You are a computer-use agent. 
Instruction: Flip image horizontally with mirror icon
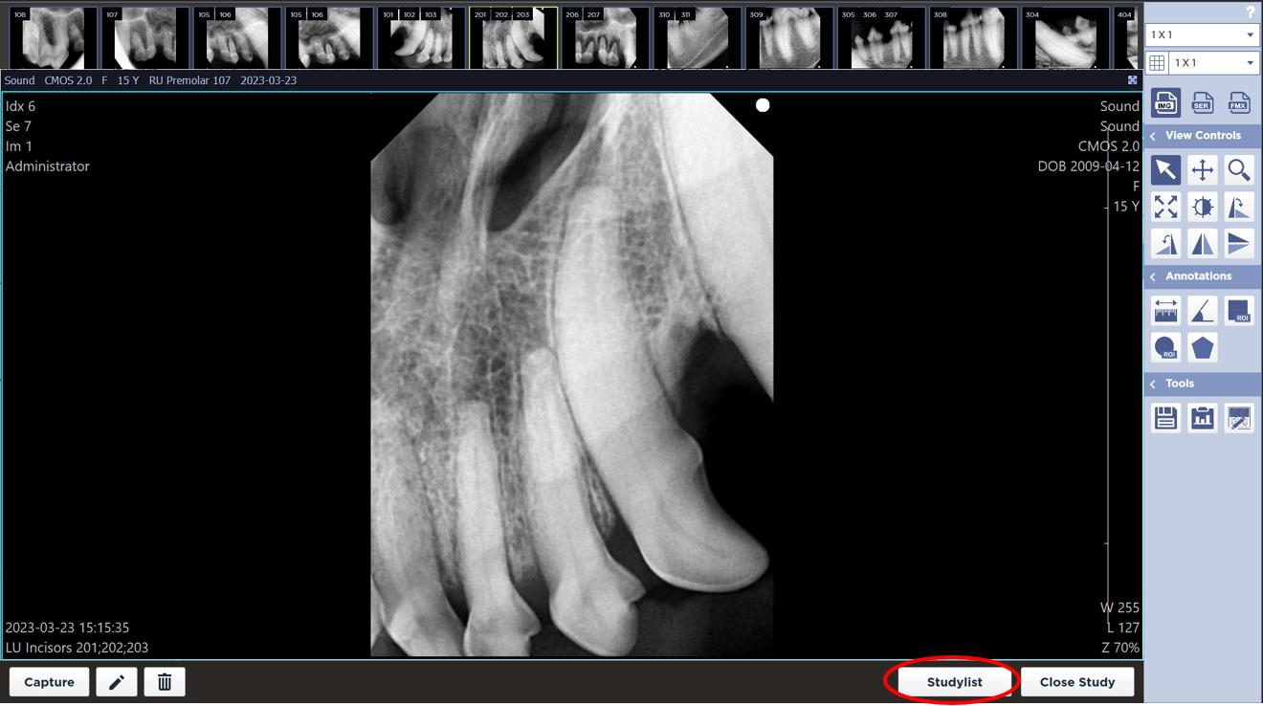1202,244
